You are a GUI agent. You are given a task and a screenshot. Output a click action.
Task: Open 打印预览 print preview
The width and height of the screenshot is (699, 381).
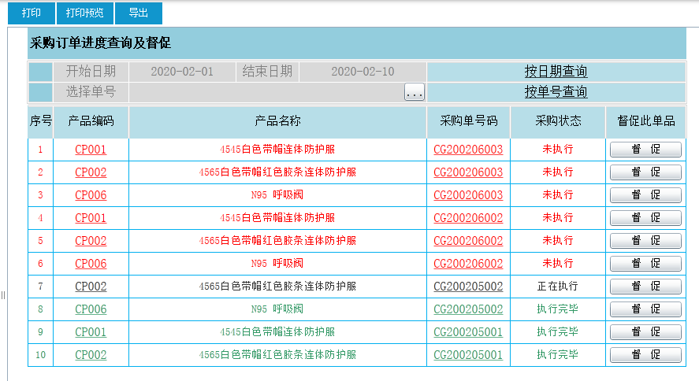pyautogui.click(x=84, y=13)
